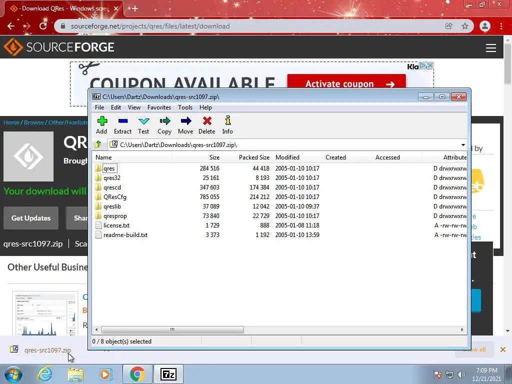The image size is (512, 384).
Task: Close the Chrome download bar
Action: coord(503,349)
